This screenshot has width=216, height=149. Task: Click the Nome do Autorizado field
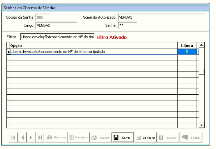tap(162, 17)
